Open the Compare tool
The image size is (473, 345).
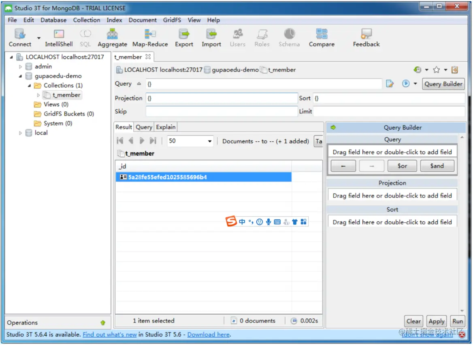tap(322, 37)
